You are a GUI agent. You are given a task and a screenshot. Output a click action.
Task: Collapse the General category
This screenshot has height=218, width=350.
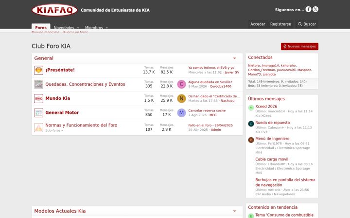tap(235, 58)
